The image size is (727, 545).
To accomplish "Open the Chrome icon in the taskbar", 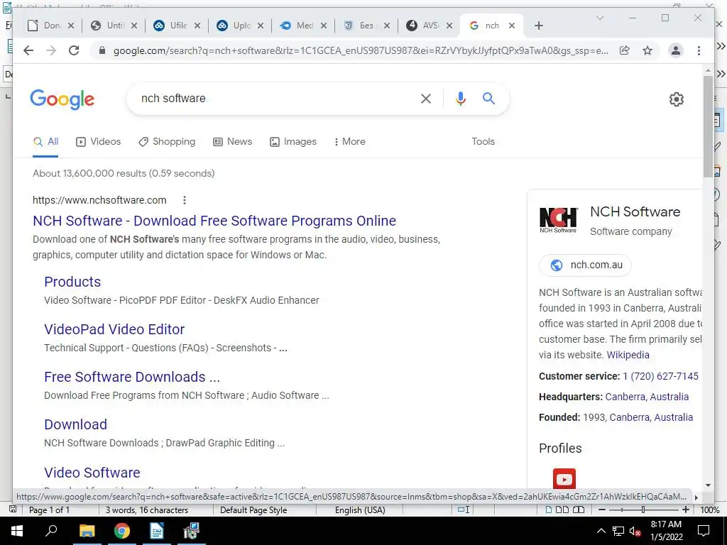I will 121,531.
